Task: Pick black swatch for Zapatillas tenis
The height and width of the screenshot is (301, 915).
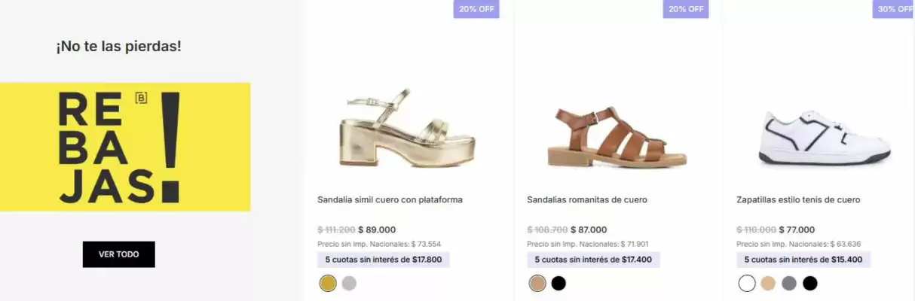Action: coord(810,284)
